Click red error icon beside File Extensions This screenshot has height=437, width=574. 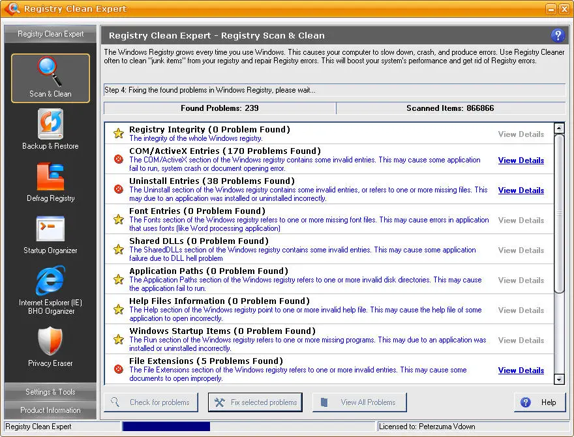click(x=118, y=369)
